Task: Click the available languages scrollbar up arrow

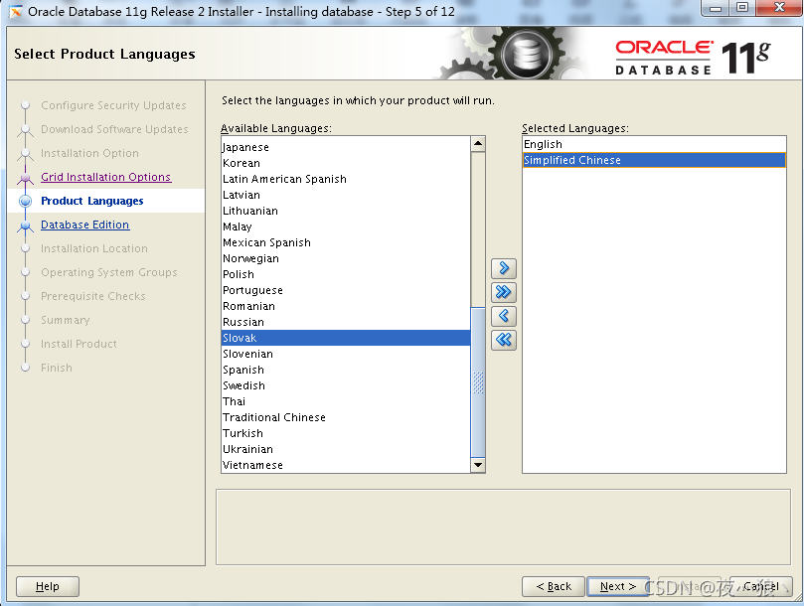Action: click(x=478, y=144)
